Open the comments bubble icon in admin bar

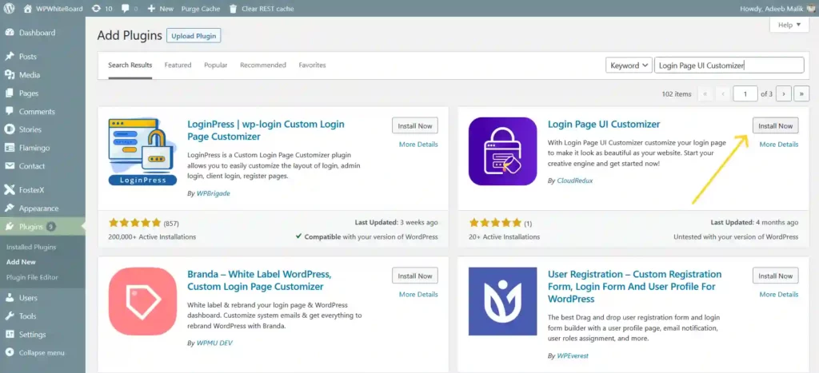(x=126, y=9)
